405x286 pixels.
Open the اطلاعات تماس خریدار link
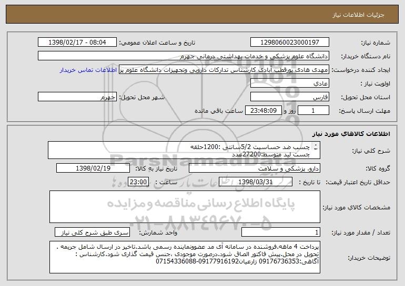[x=88, y=70]
